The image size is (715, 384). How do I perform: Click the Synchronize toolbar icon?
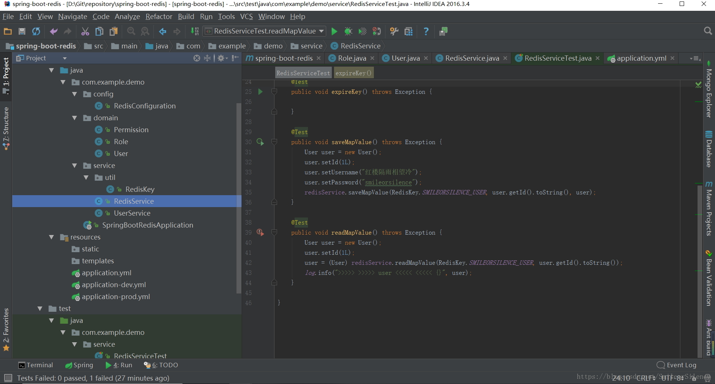36,32
